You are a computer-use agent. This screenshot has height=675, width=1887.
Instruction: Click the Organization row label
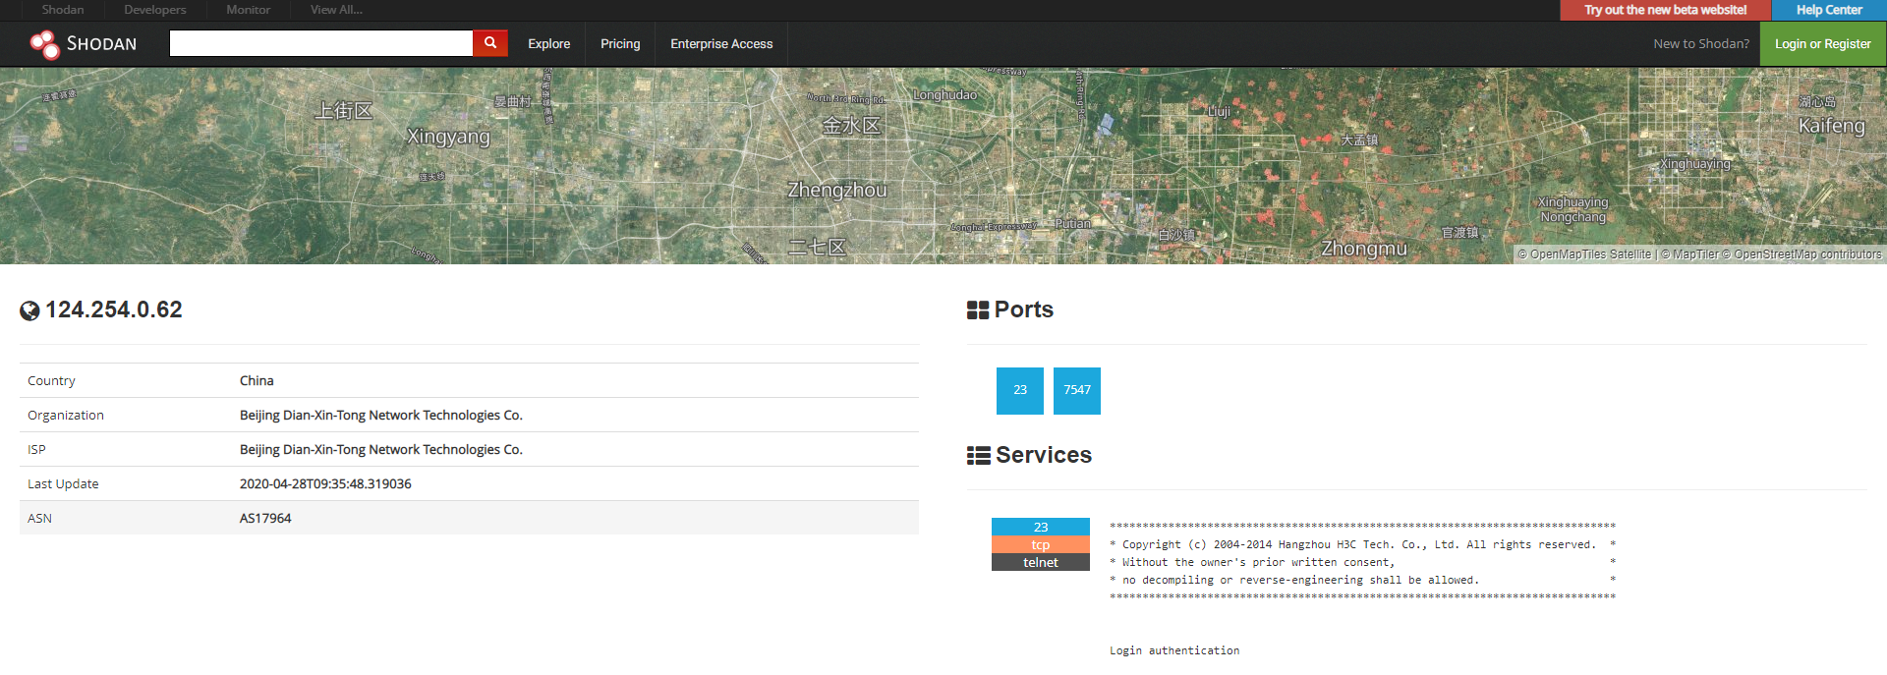[x=66, y=416]
